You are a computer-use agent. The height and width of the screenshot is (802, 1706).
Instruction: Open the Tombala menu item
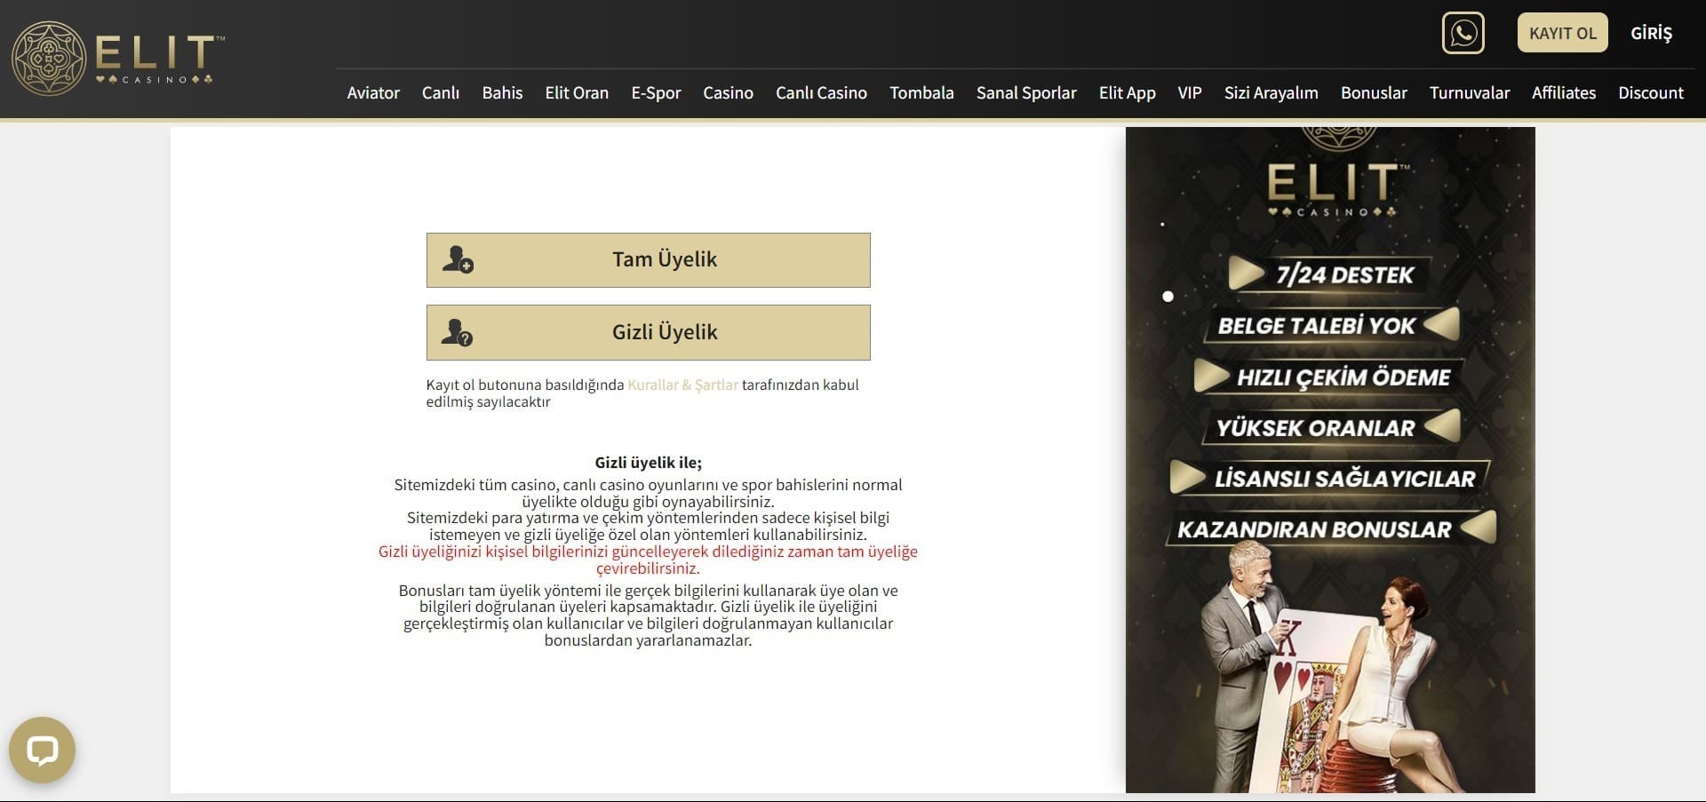921,92
